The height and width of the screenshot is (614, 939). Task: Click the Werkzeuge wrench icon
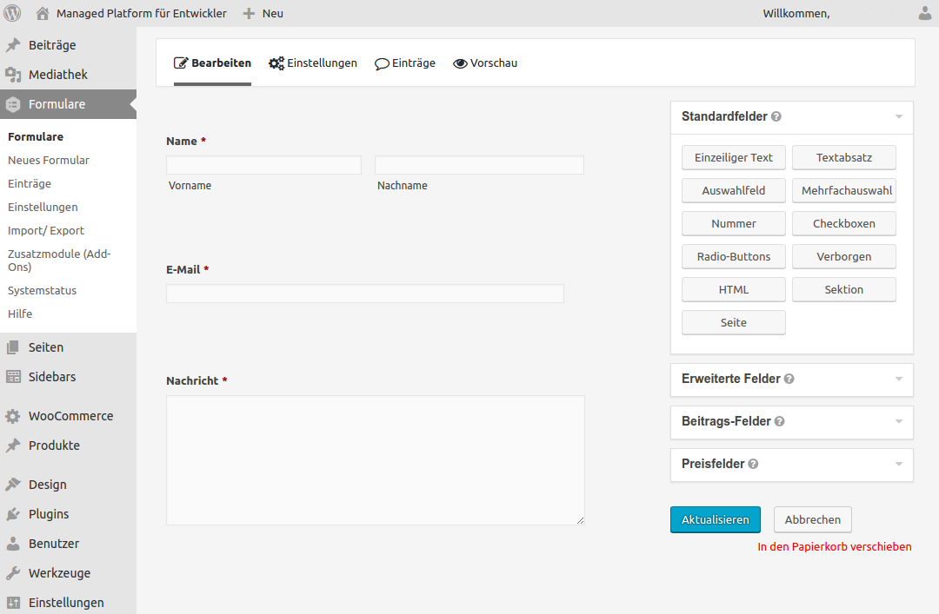[13, 572]
